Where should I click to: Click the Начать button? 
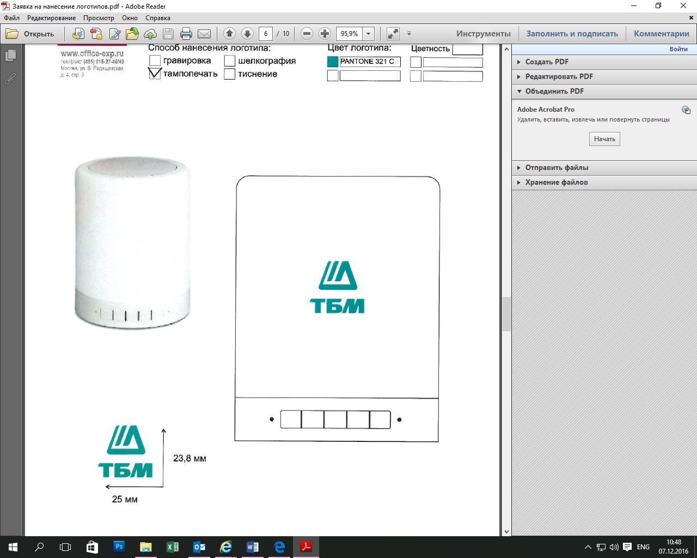(604, 139)
